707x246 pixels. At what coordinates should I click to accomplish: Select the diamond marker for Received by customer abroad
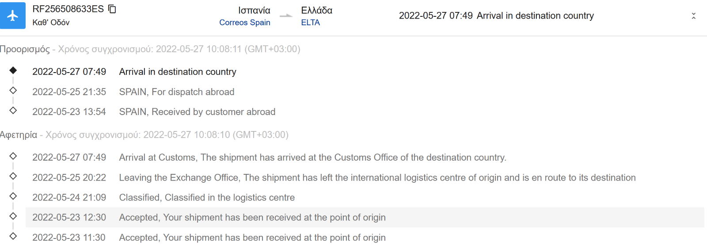click(13, 110)
